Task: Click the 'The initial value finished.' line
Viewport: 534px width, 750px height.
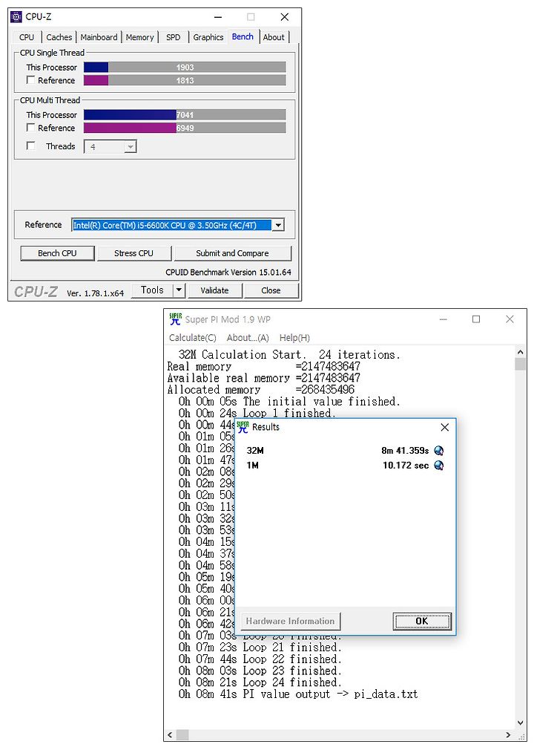Action: pos(289,401)
